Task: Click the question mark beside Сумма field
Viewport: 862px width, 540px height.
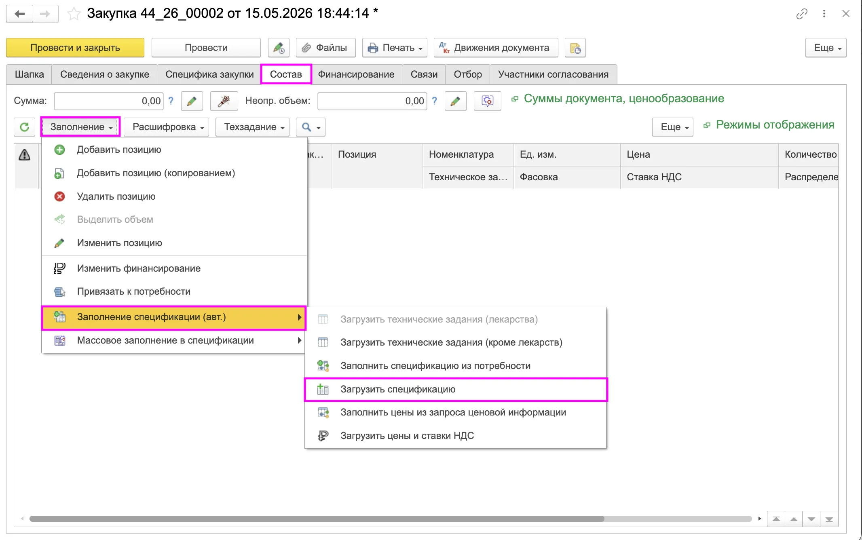Action: coord(171,101)
